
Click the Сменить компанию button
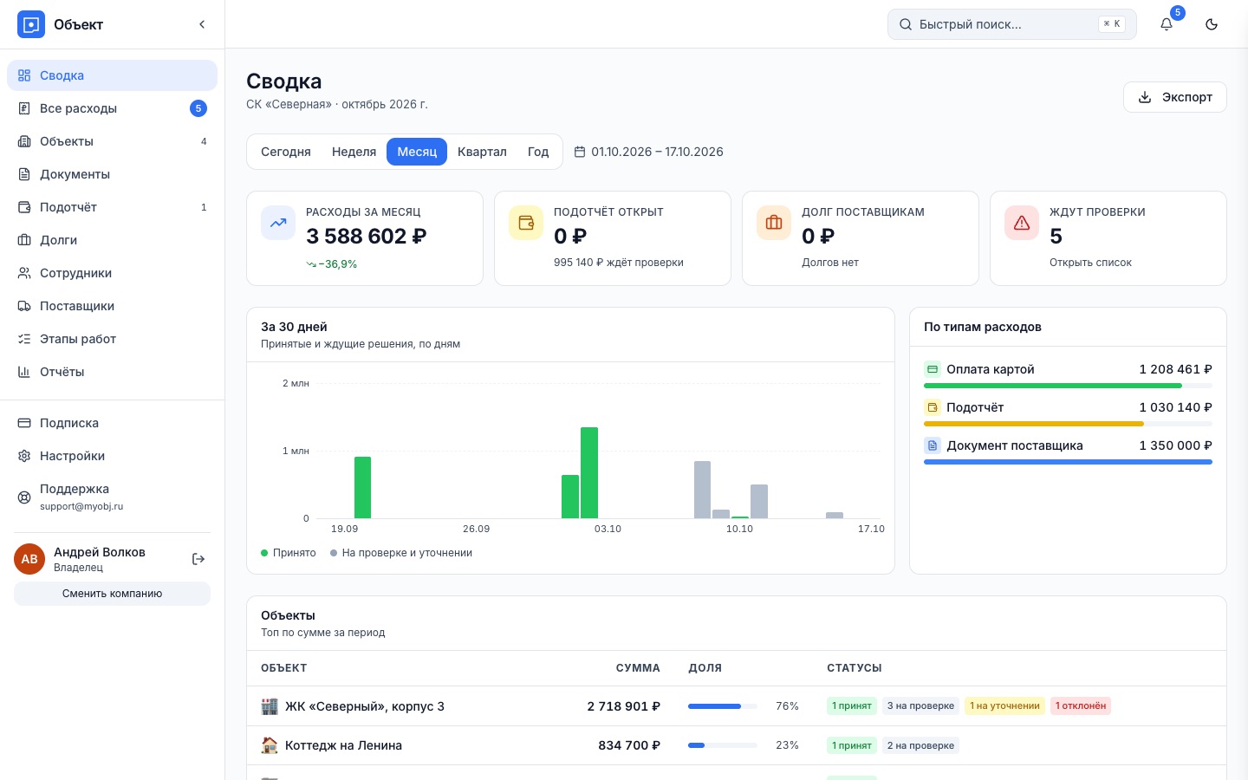pos(112,594)
